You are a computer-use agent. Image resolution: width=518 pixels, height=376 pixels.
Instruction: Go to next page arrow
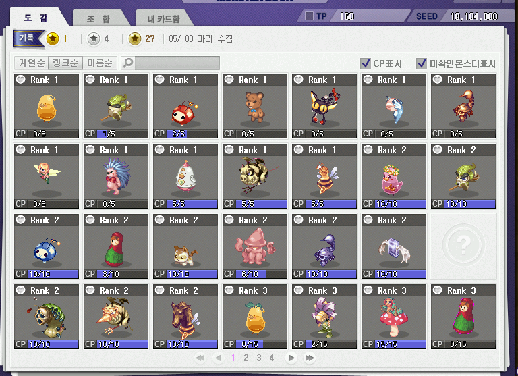pyautogui.click(x=291, y=358)
